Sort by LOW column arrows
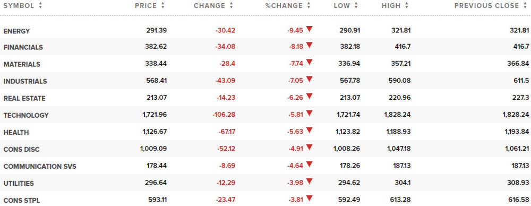This screenshot has width=531, height=206. click(x=356, y=5)
